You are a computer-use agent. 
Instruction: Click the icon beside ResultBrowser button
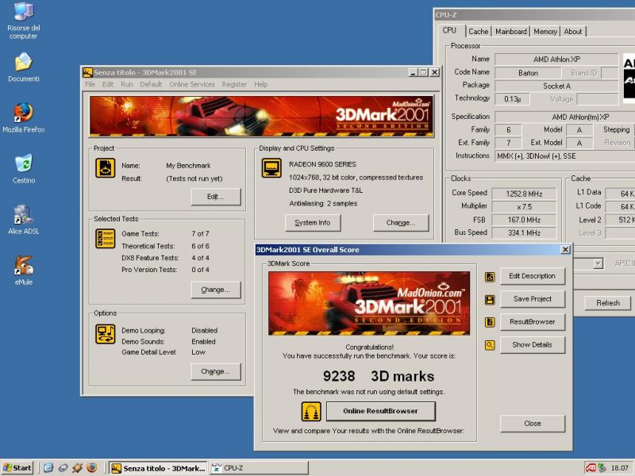(x=490, y=322)
